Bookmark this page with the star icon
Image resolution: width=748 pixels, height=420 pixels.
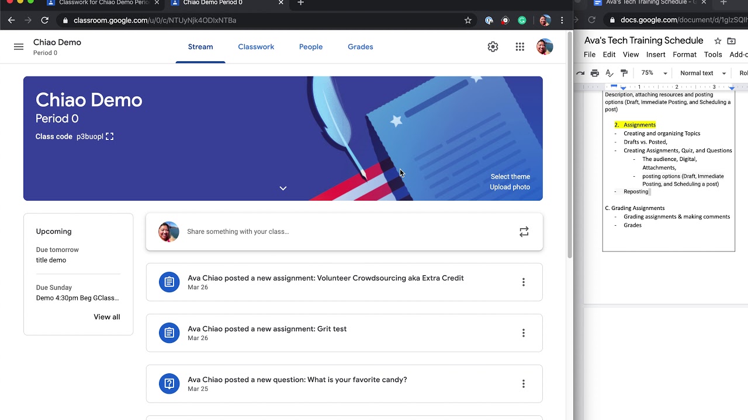tap(467, 20)
